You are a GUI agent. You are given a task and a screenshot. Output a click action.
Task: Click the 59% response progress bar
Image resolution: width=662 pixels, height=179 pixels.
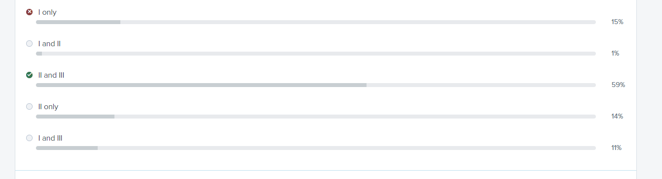pyautogui.click(x=316, y=85)
